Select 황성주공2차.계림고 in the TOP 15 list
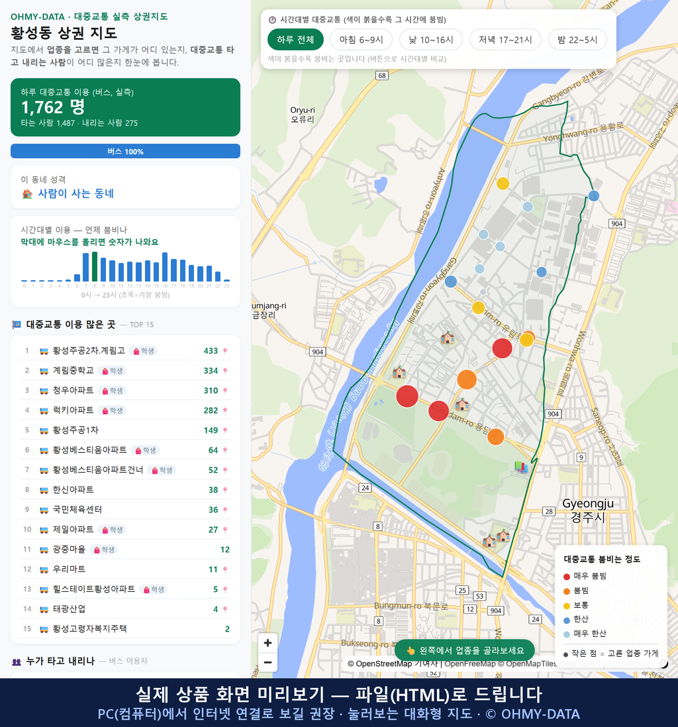The width and height of the screenshot is (678, 727). point(125,351)
